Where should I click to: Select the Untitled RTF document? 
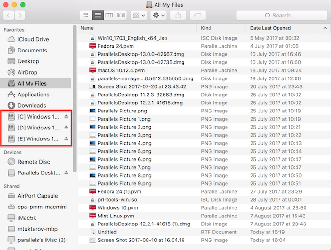[x=204, y=232]
